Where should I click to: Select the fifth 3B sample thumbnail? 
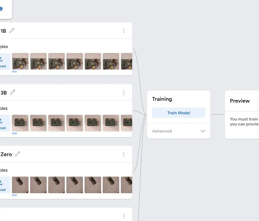click(x=93, y=123)
